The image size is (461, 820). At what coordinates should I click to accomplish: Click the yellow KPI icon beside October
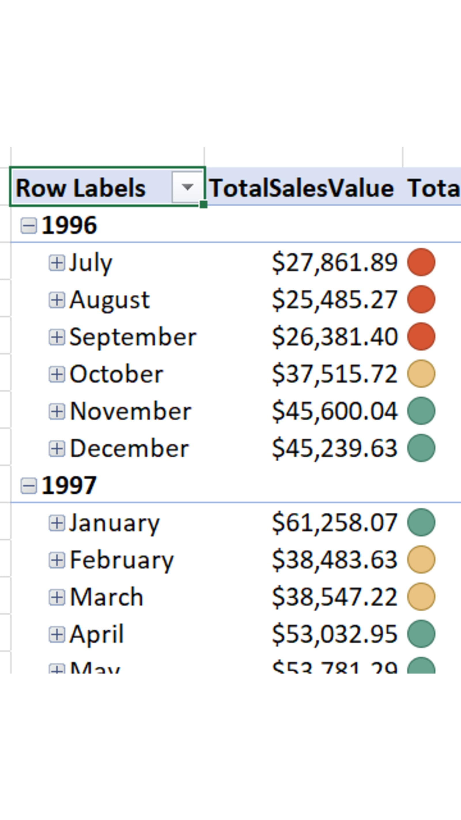click(x=421, y=374)
